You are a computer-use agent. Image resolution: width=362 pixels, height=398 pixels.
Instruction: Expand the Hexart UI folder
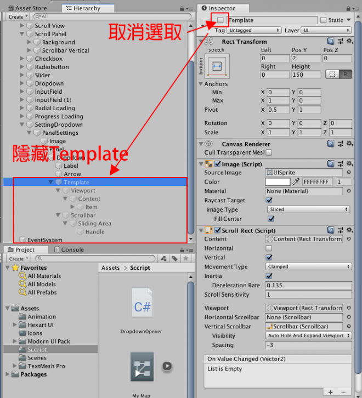15,325
